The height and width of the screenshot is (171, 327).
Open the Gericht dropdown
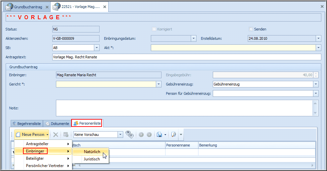(x=159, y=84)
